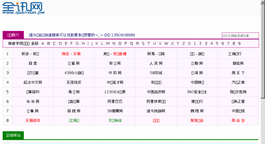Open the 起点中文网 link

tap(33, 82)
